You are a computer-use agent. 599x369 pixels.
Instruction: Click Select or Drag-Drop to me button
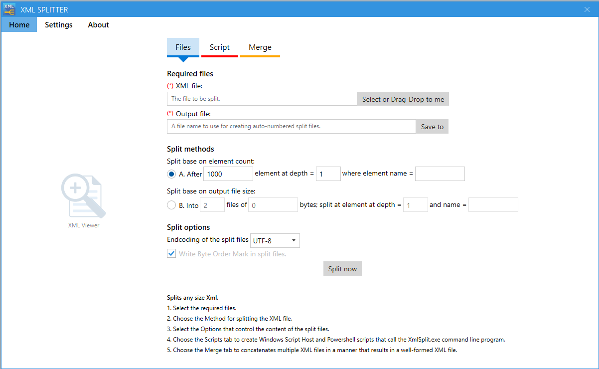(403, 99)
